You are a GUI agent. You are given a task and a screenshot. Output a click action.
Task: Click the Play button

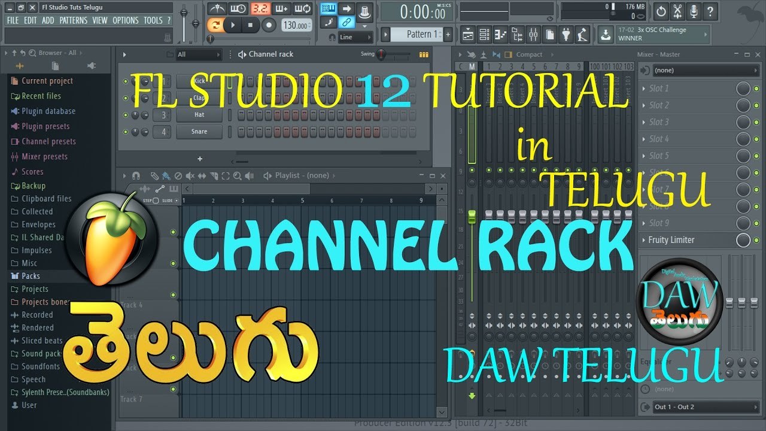coord(233,25)
